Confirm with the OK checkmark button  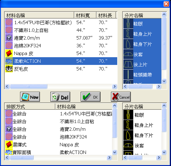click(91, 97)
